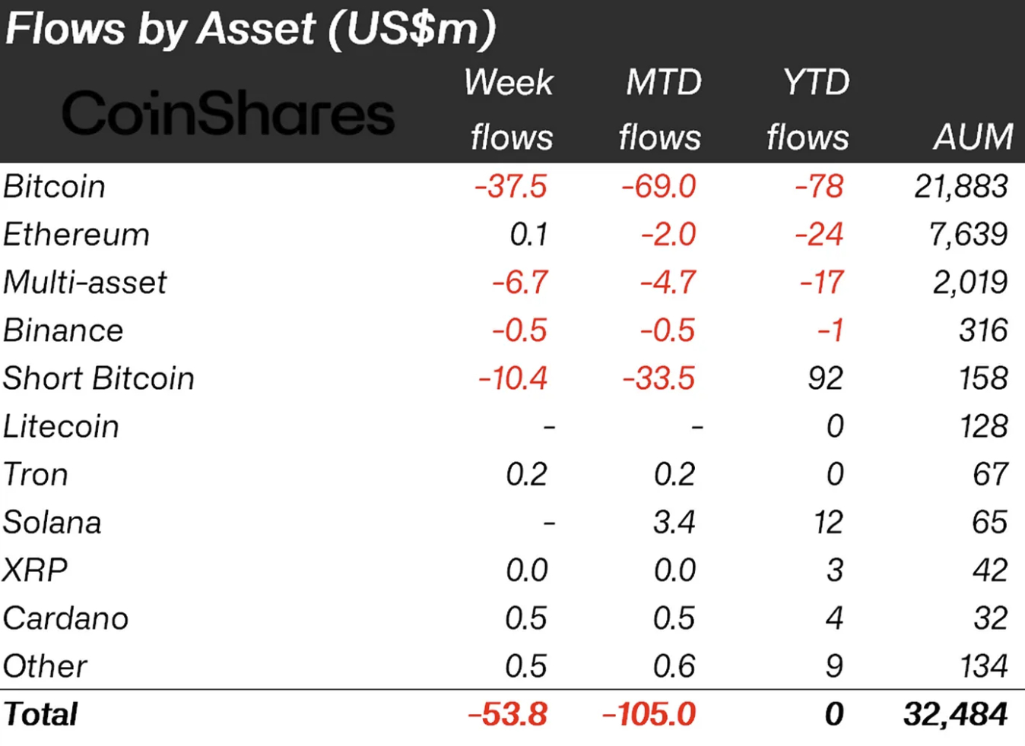1025x746 pixels.
Task: Click the Short Bitcoin row label
Action: coord(99,378)
